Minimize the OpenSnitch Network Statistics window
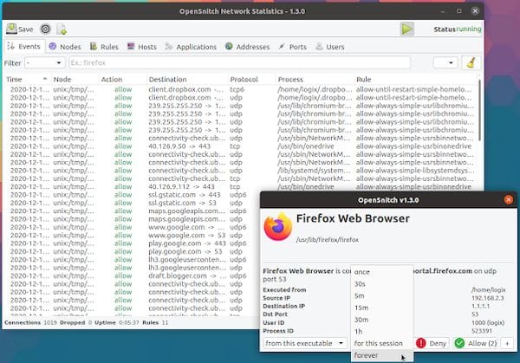The height and width of the screenshot is (363, 520). [443, 11]
